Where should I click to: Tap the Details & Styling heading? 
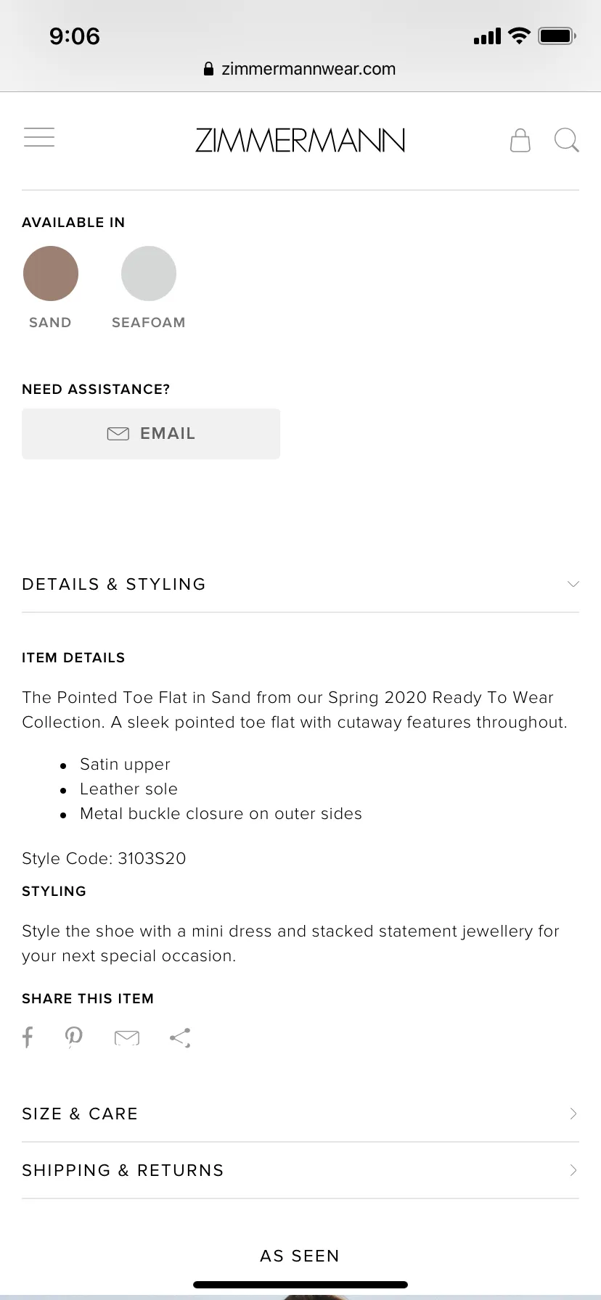[x=114, y=584]
